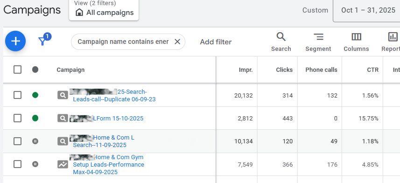The image size is (400, 183).
Task: Open the 25-Search-Leads-call--Duplicate 06-09-23 campaign link
Action: tap(114, 95)
